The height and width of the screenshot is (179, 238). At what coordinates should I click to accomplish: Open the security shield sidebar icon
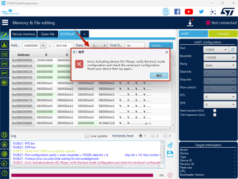[x=4, y=83]
